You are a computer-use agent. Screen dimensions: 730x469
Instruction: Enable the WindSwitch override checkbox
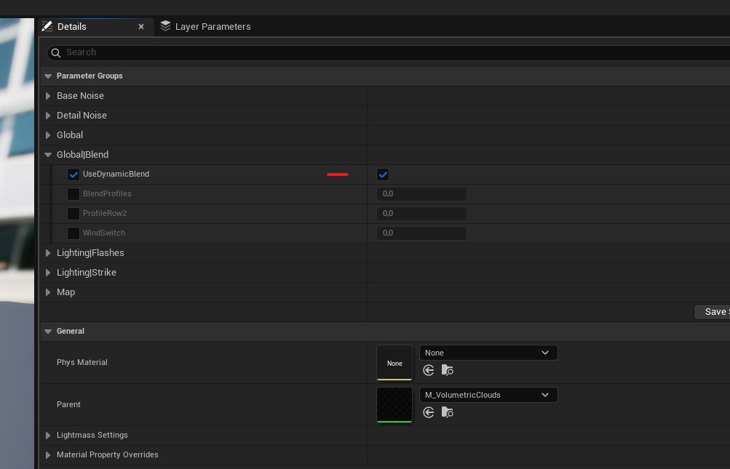pyautogui.click(x=73, y=233)
